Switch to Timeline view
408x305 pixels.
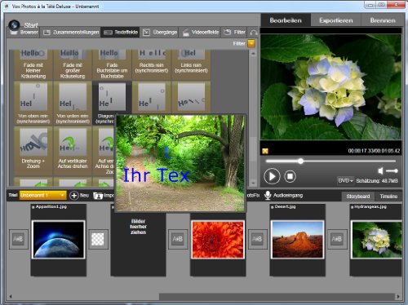click(388, 197)
